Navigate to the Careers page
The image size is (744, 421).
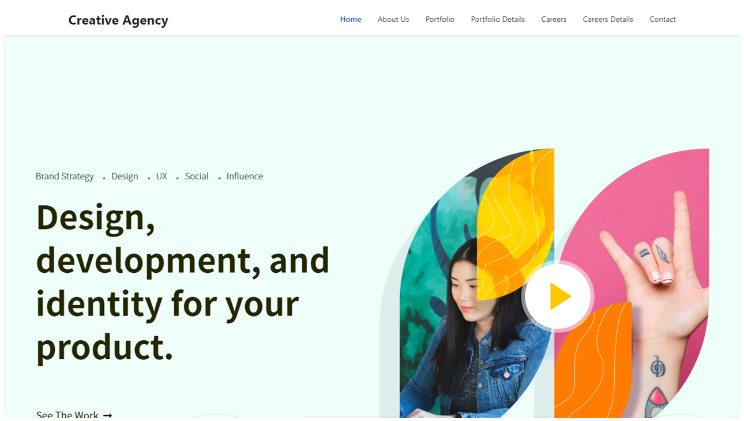pos(554,20)
